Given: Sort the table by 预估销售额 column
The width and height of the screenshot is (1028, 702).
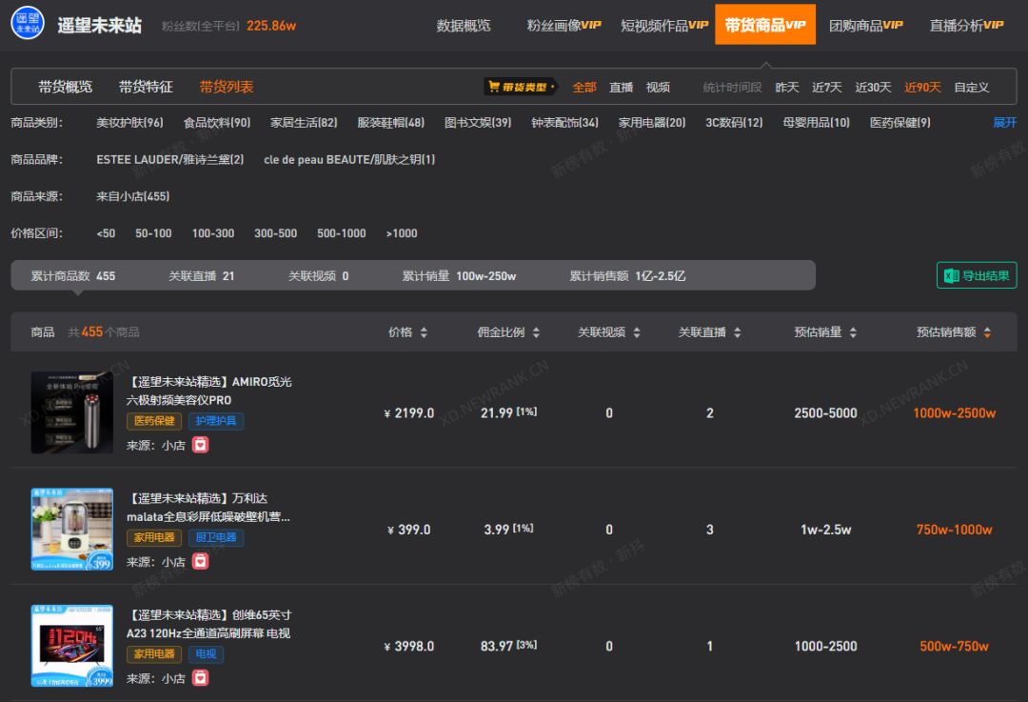Looking at the screenshot, I should [x=987, y=332].
